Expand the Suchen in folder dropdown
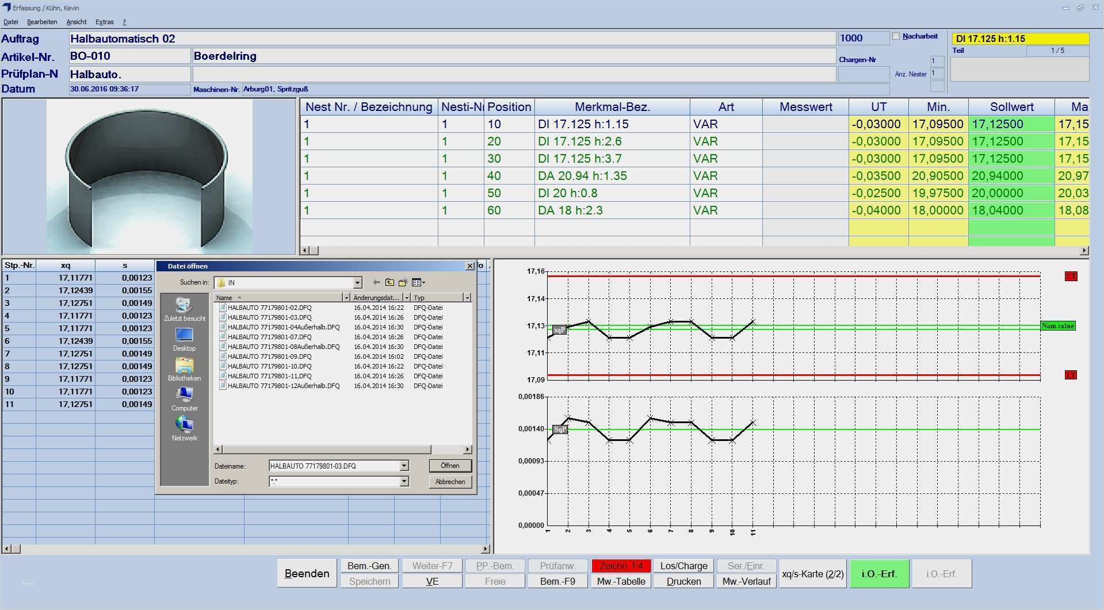 357,282
